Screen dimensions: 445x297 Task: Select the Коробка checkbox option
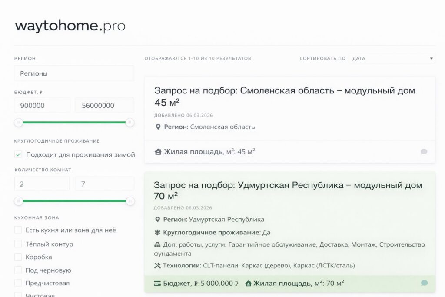point(18,257)
